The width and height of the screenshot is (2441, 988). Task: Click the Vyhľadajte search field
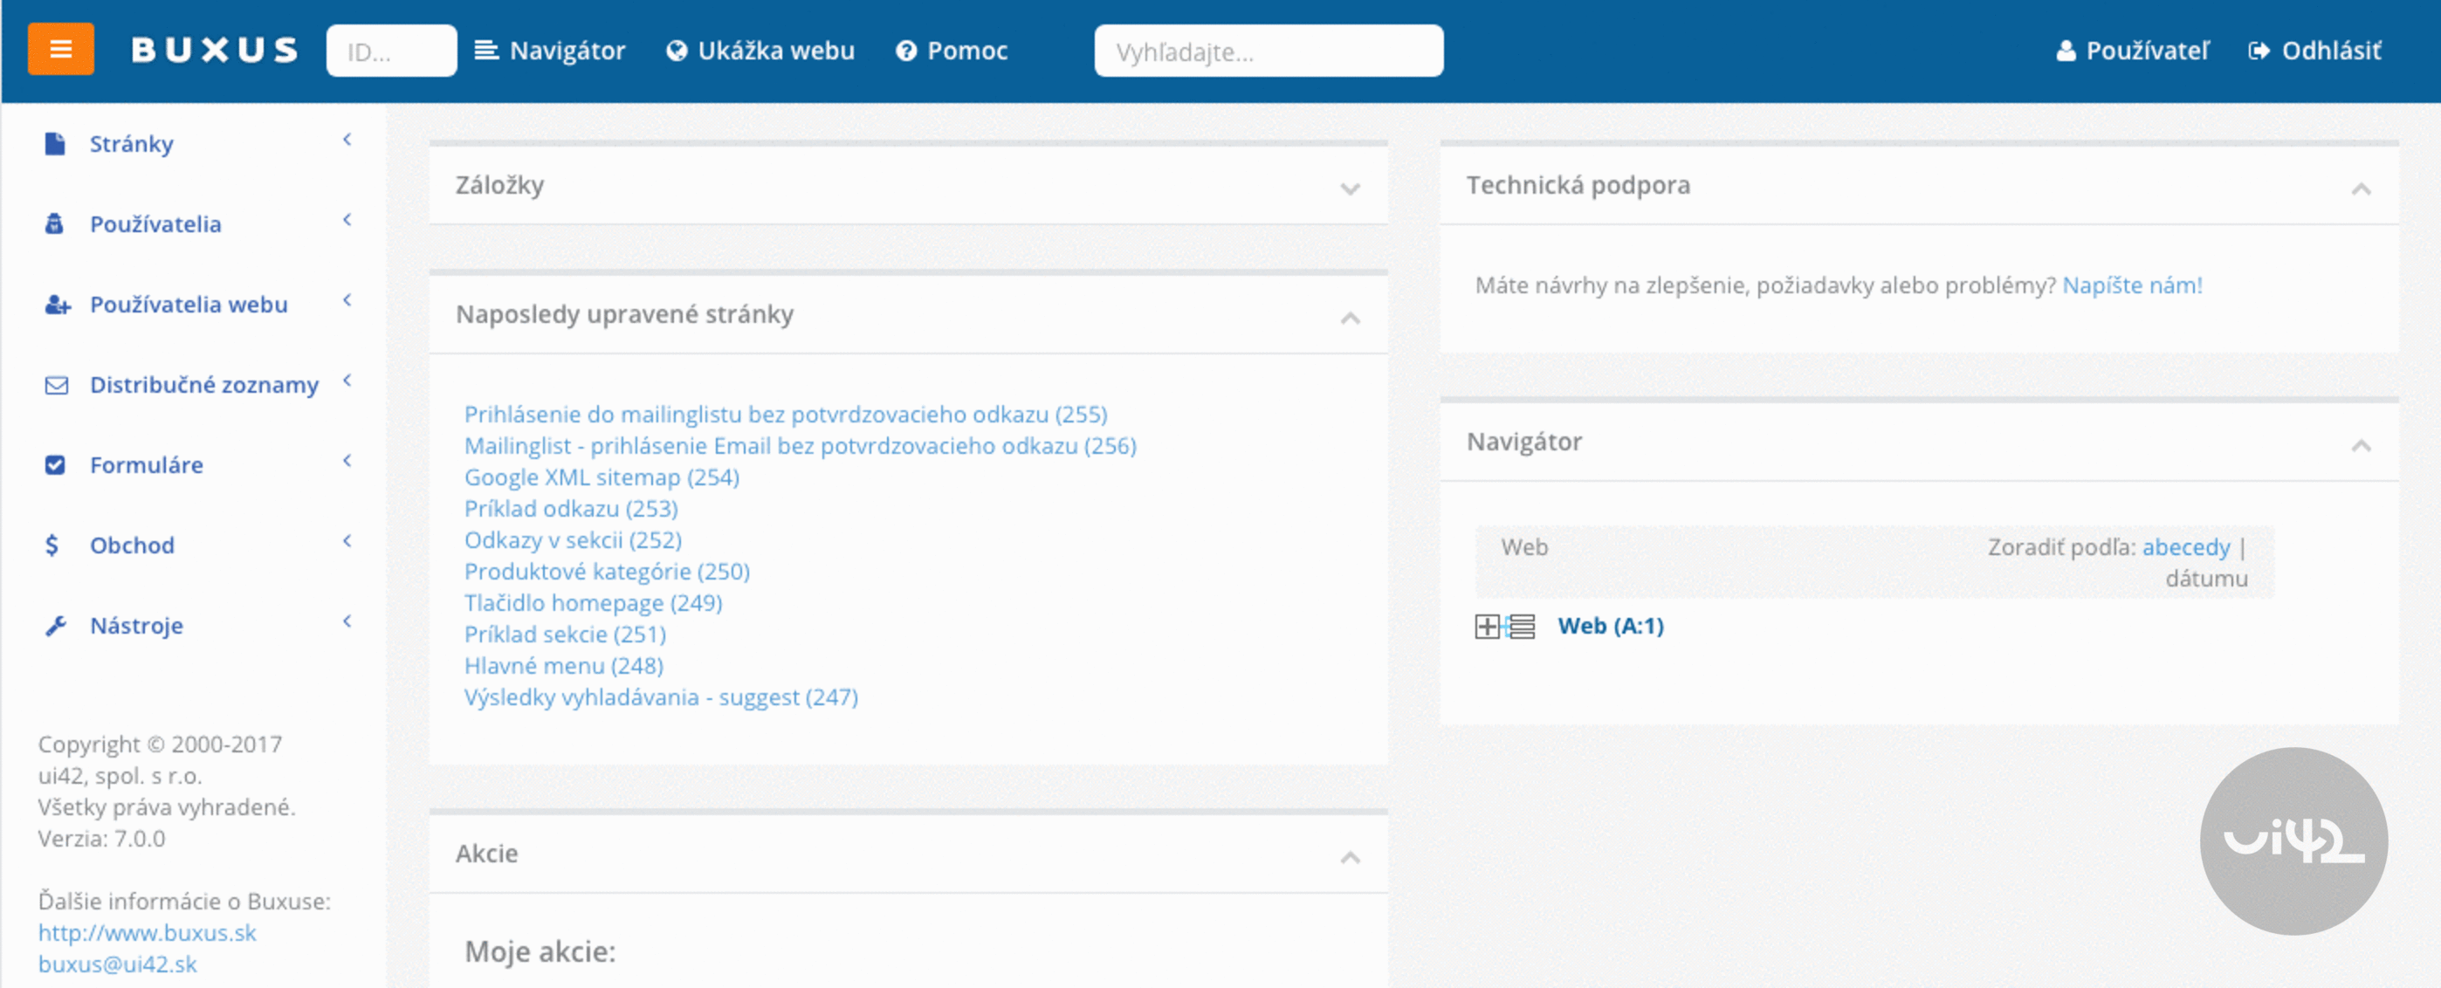pos(1268,51)
